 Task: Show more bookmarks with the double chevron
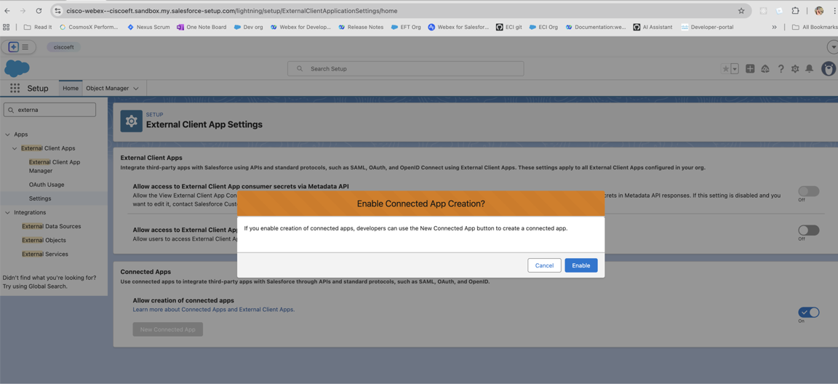(x=775, y=27)
